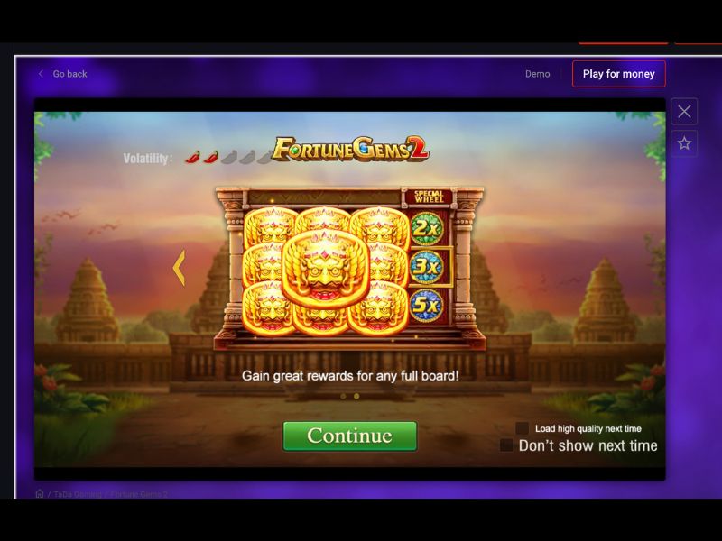Image resolution: width=722 pixels, height=541 pixels.
Task: Click the Fortune Gems 2 logo
Action: (350, 149)
